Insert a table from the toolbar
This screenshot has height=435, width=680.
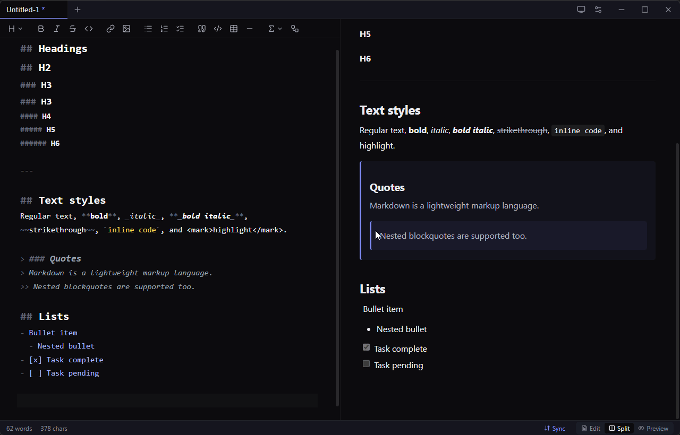(x=234, y=29)
